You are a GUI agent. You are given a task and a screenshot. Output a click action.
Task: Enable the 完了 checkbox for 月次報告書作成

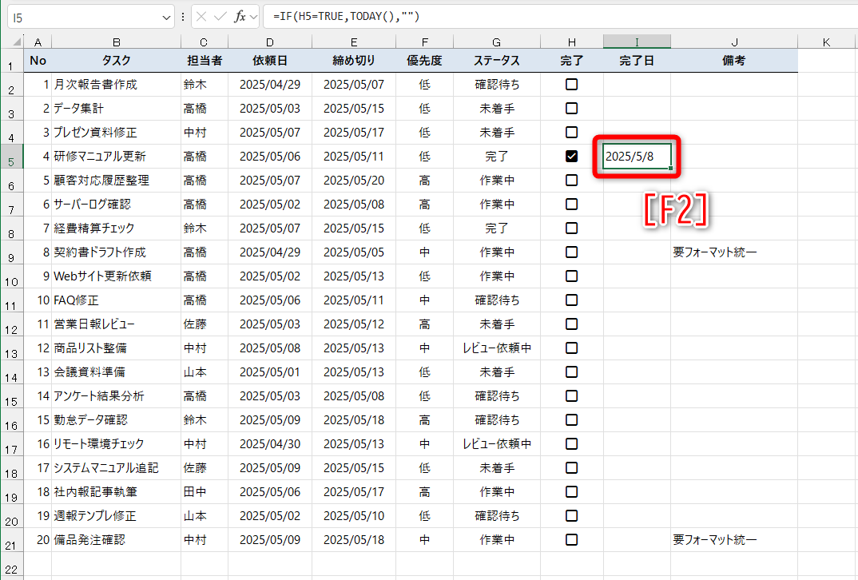click(x=570, y=84)
